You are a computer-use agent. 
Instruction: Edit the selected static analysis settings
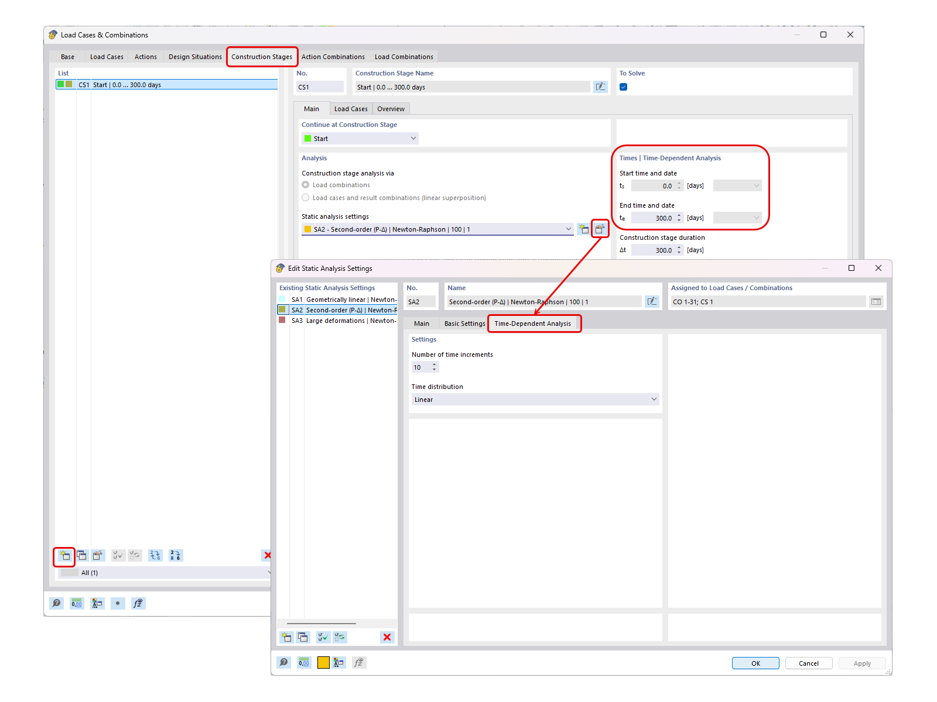[600, 229]
